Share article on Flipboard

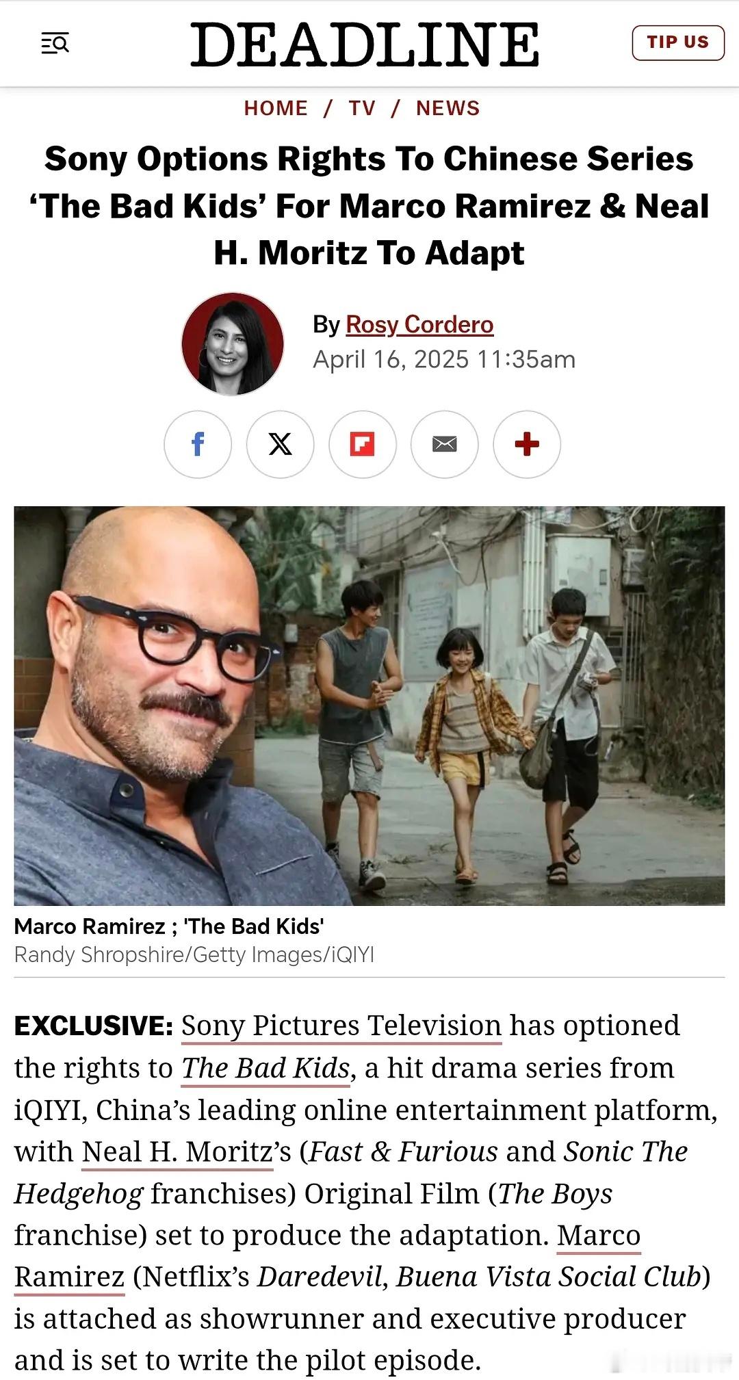(x=362, y=444)
